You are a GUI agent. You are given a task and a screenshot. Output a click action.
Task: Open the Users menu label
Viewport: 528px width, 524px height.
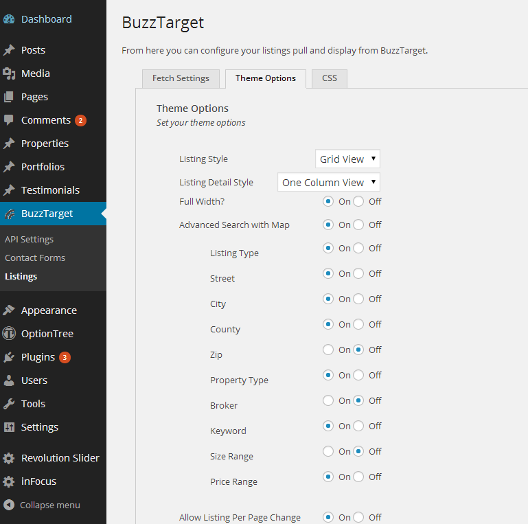pyautogui.click(x=34, y=380)
